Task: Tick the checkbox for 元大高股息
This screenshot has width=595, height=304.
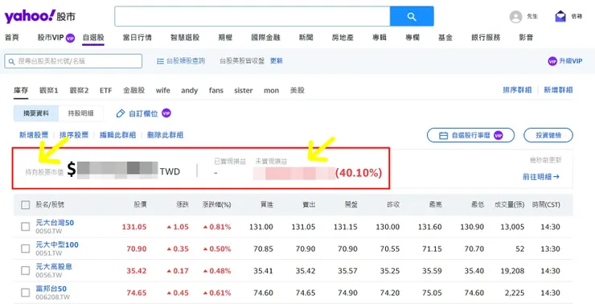Action: (26, 270)
